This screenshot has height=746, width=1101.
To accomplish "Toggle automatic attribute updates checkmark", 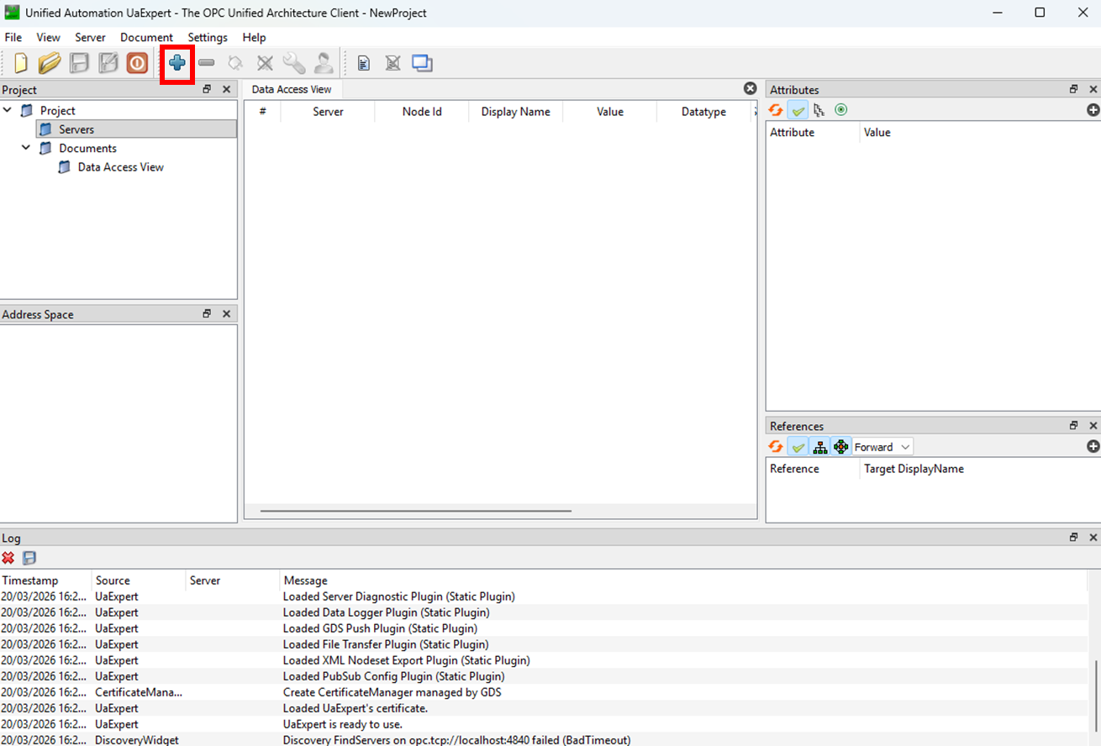I will coord(797,109).
